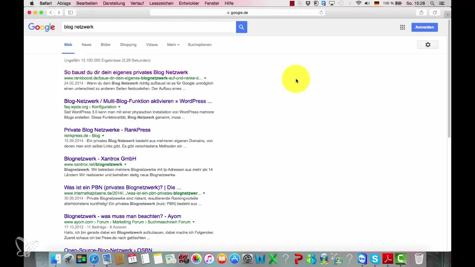Open 'Private Blog Netzwerke - RankPress' result
Screen dimensions: 475x267
107,130
